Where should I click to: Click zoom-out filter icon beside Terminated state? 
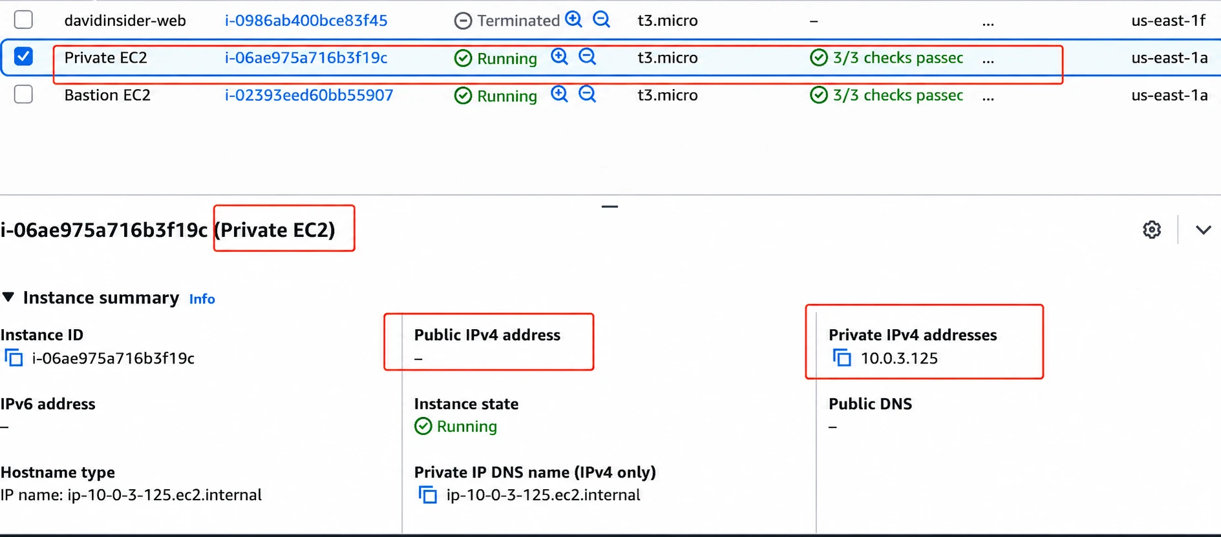click(601, 19)
